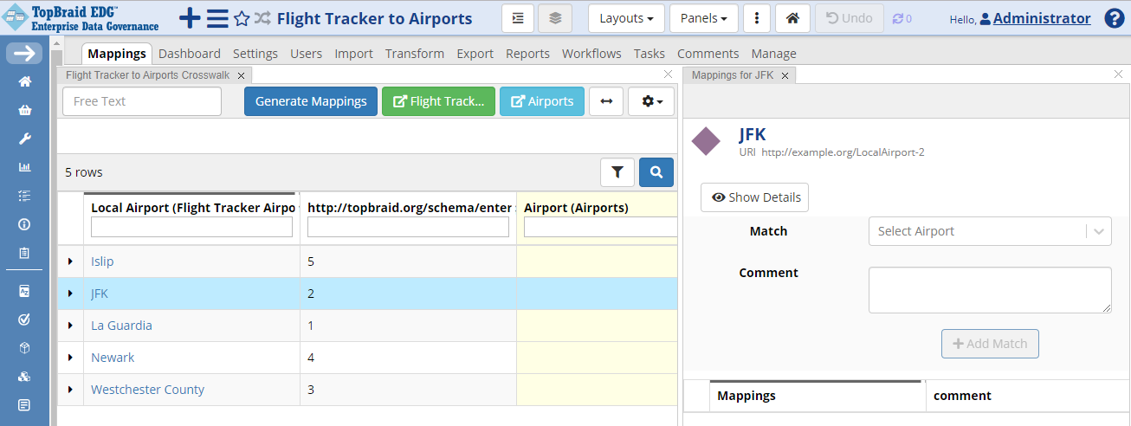Open the Administrator user link
The height and width of the screenshot is (426, 1131).
pyautogui.click(x=1042, y=18)
